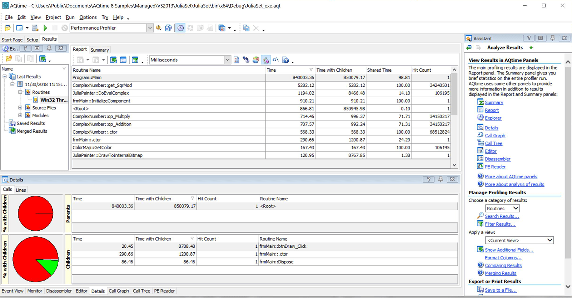Click the Filter Results… link
This screenshot has width=572, height=298.
(500, 224)
